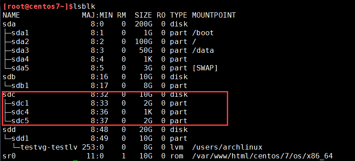
Task: Click the RM value 1 of sr0
Action: 124,156
